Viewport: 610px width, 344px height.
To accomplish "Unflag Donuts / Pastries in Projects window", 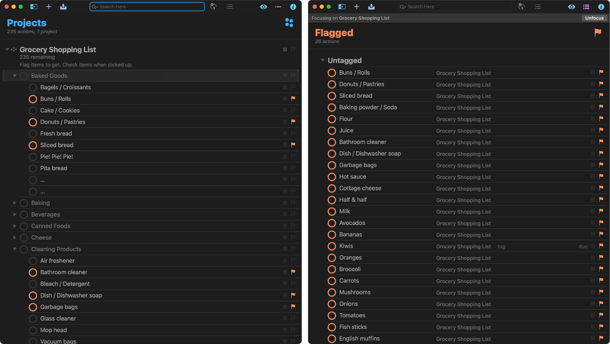I will click(x=293, y=122).
